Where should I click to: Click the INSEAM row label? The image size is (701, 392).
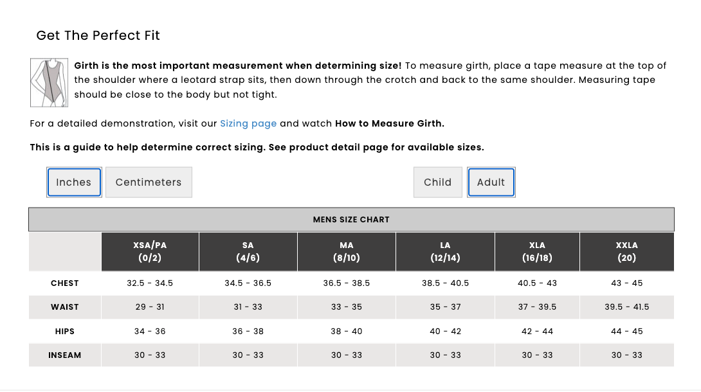65,355
